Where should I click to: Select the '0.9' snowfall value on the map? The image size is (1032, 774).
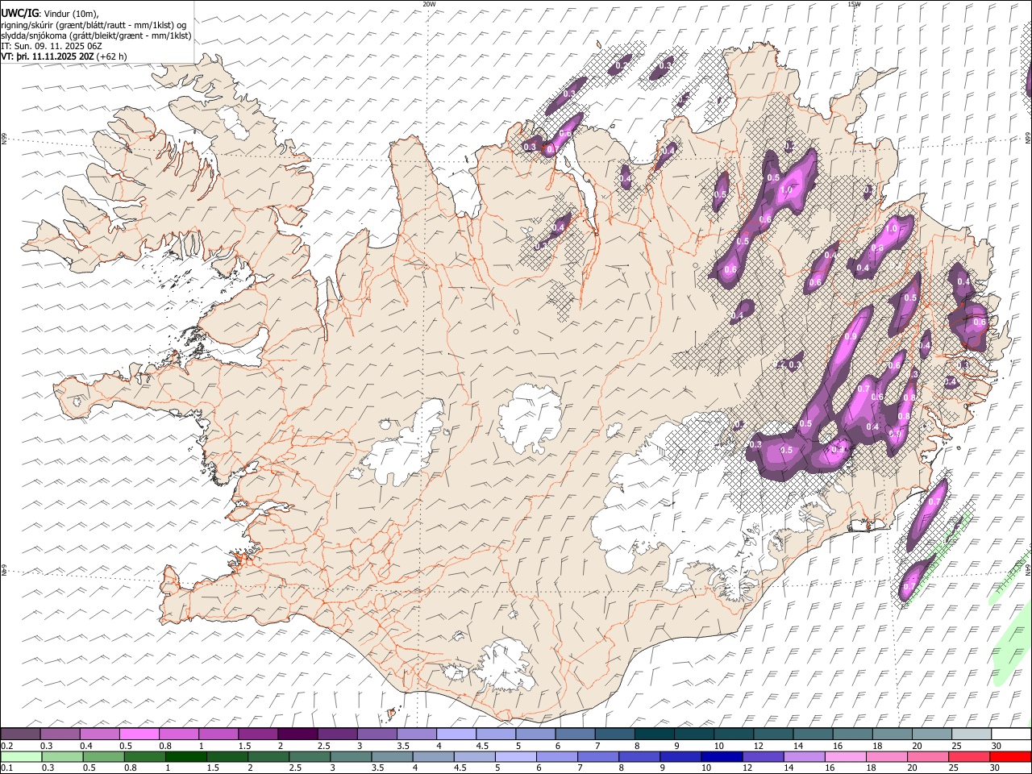851,337
